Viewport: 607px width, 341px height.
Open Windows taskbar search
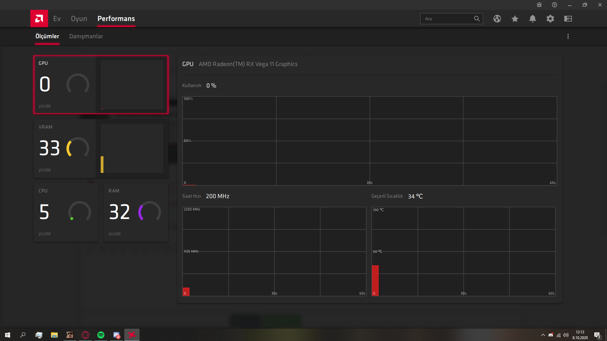pos(23,335)
